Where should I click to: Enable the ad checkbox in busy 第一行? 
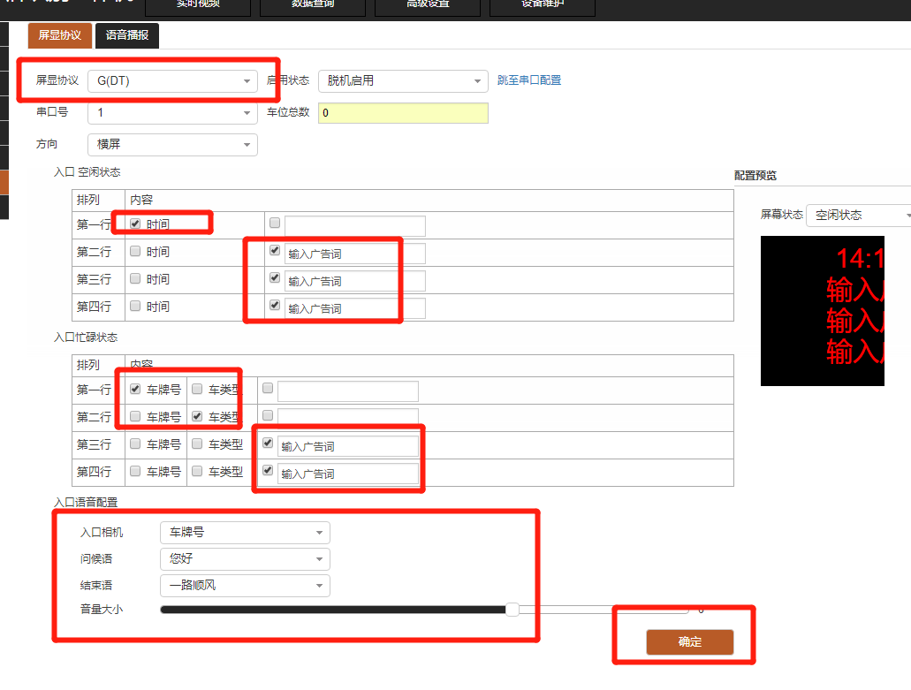point(268,388)
